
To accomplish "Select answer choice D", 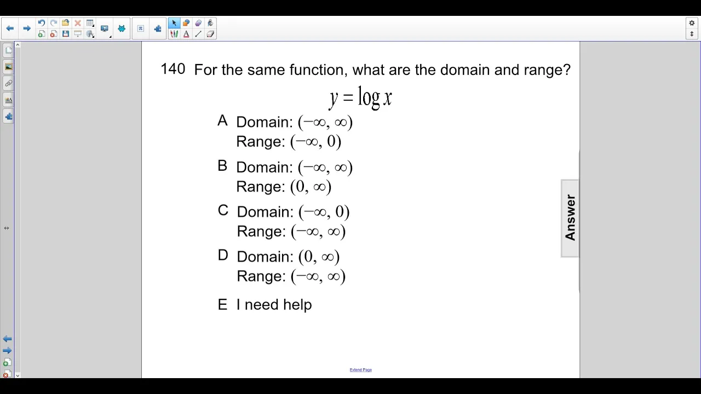I will click(223, 256).
